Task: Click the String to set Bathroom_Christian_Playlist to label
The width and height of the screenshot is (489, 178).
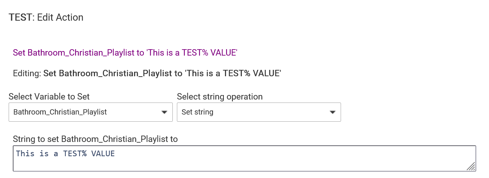Action: 95,139
